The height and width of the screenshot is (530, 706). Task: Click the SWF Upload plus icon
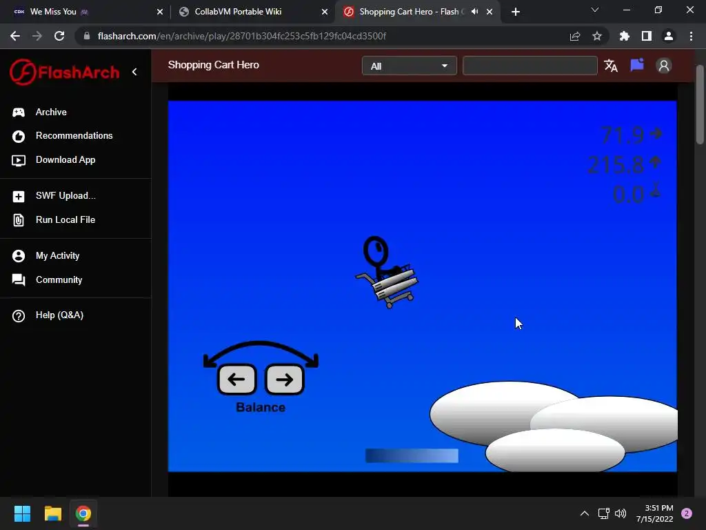point(19,197)
